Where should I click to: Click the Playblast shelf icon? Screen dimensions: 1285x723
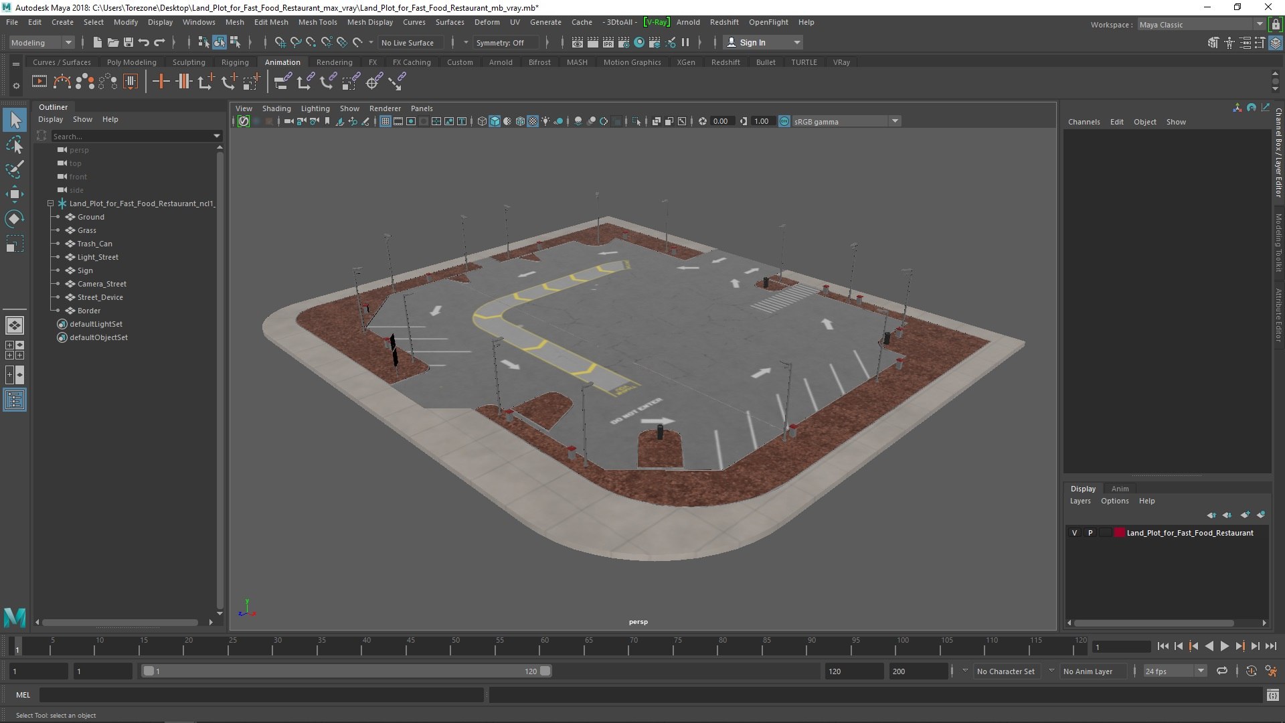coord(39,82)
